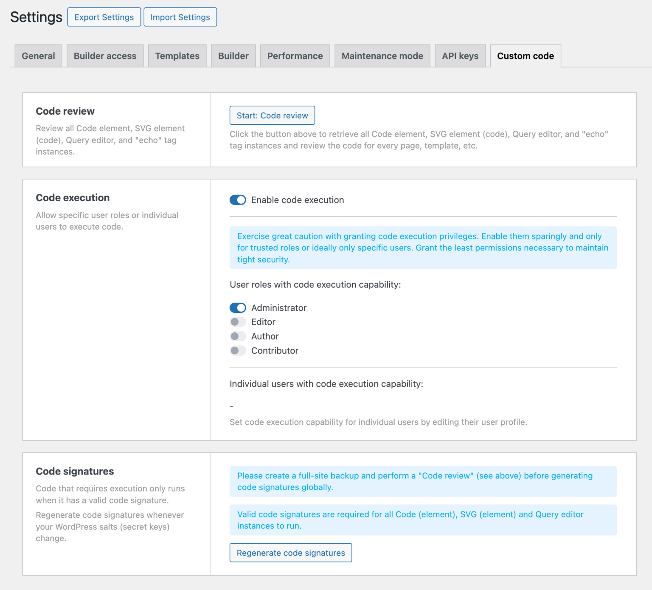652x590 pixels.
Task: Click the valid code signatures notice
Action: 423,520
